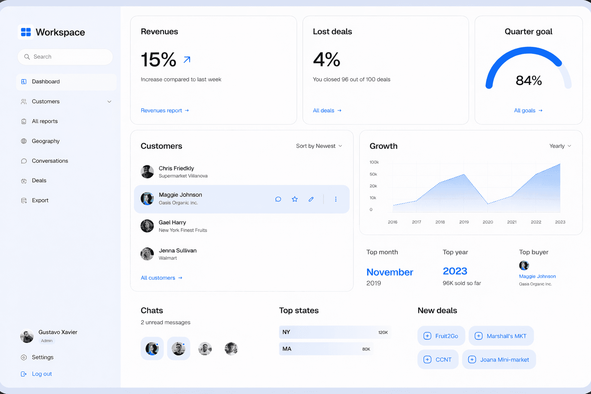This screenshot has width=591, height=394.
Task: Change Growth chart to Yearly dropdown
Action: coord(560,146)
